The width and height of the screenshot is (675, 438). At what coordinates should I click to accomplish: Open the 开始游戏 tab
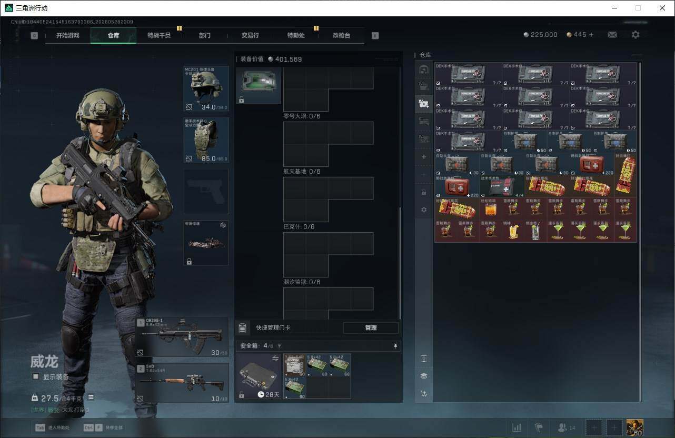68,35
